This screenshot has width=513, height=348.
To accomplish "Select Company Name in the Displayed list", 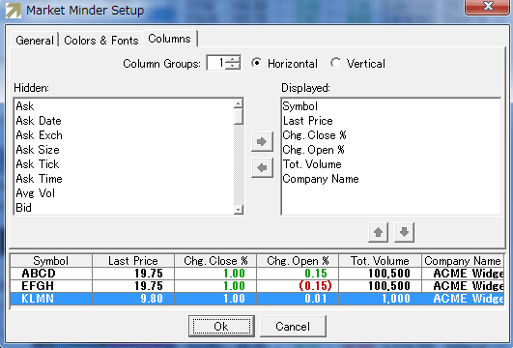I will pos(321,179).
